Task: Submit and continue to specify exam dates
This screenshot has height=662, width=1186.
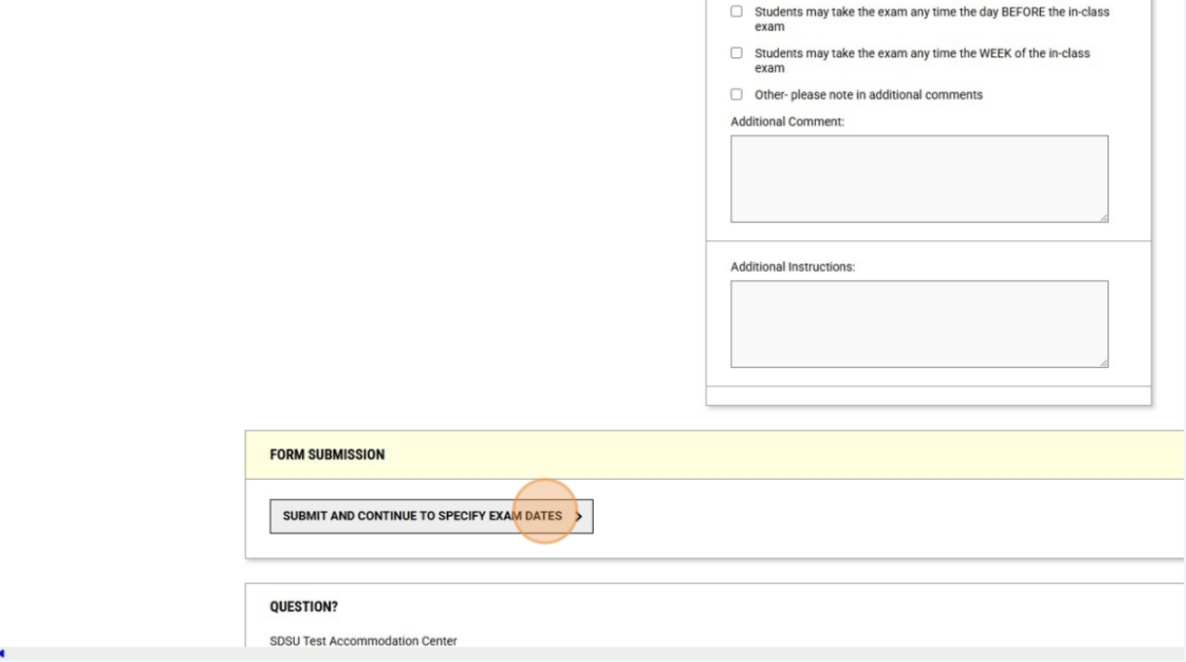Action: pos(432,516)
